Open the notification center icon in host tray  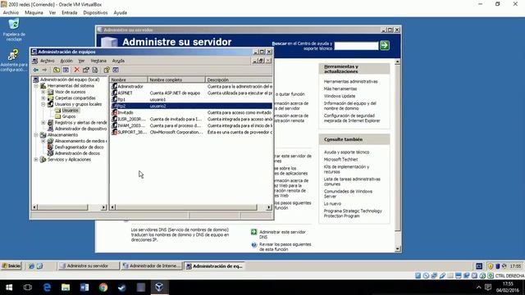pyautogui.click(x=488, y=288)
